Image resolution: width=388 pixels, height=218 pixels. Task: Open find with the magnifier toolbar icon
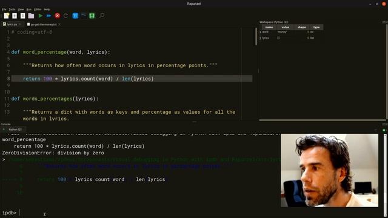click(102, 16)
